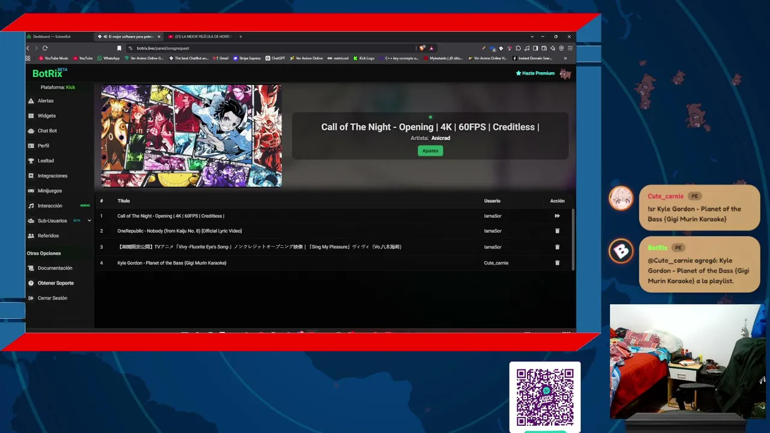770x433 pixels.
Task: Select the OneRepublic - Nobody song title
Action: tap(179, 231)
